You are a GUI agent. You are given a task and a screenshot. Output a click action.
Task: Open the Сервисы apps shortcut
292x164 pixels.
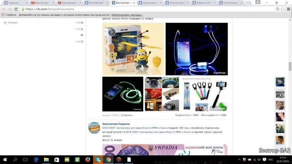tap(9, 15)
